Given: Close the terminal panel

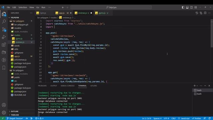Looking at the screenshot, I should click(x=209, y=86).
